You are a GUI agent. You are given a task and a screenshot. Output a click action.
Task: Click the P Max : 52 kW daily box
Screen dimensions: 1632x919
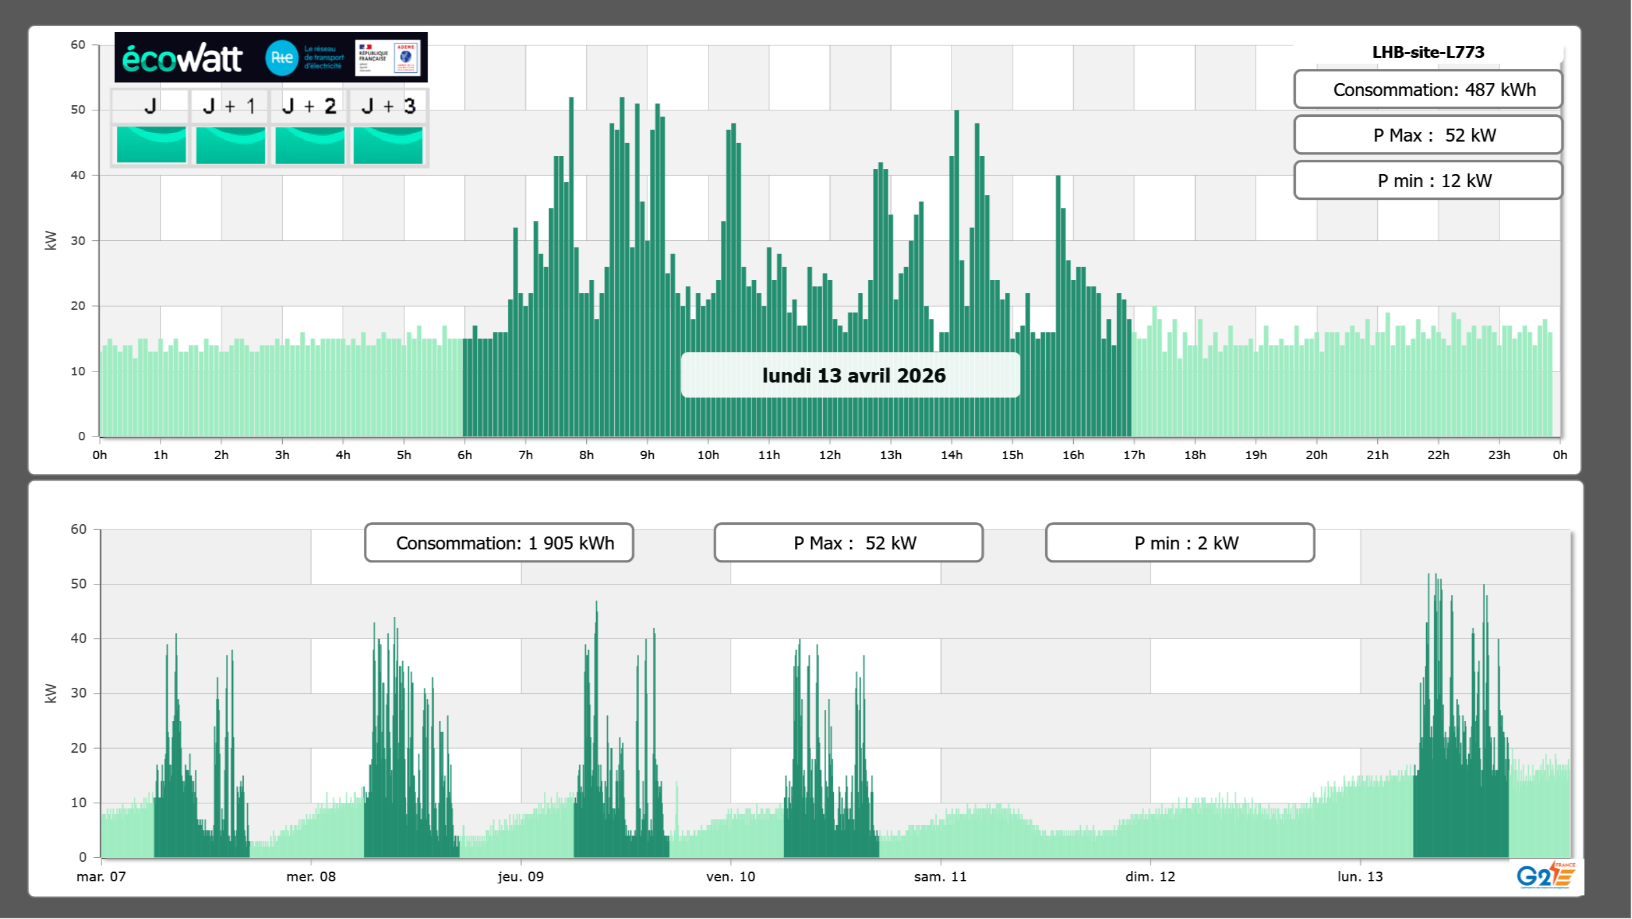[x=1427, y=135]
